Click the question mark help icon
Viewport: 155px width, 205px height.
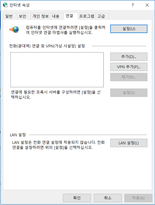133,5
